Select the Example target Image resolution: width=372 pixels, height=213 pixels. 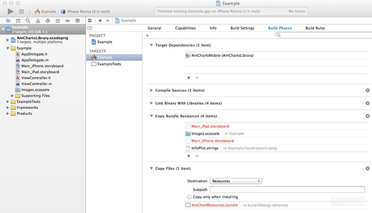114,57
